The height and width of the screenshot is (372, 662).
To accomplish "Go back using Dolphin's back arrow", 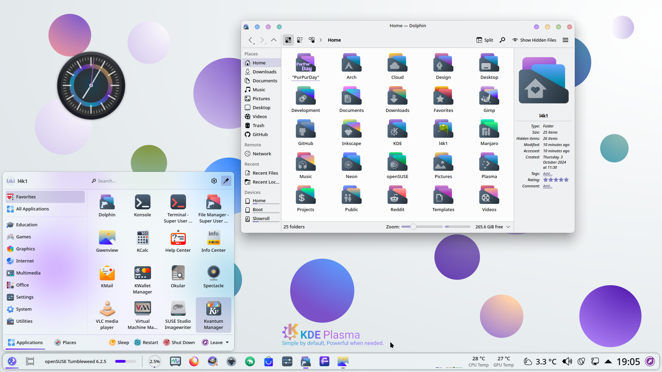I will point(251,40).
